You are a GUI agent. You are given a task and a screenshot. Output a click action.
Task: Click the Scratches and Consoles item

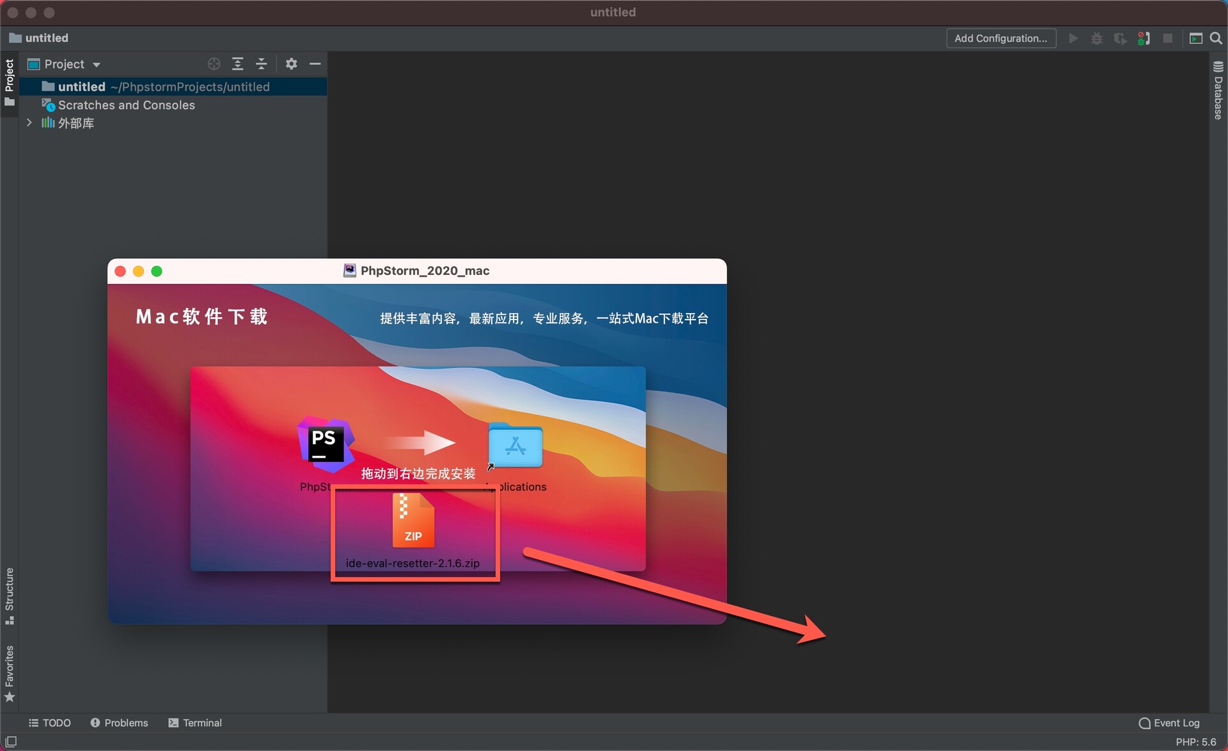point(125,104)
